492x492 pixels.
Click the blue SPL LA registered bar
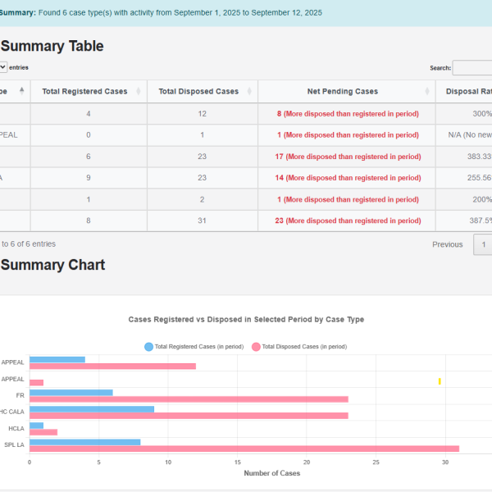click(x=84, y=442)
